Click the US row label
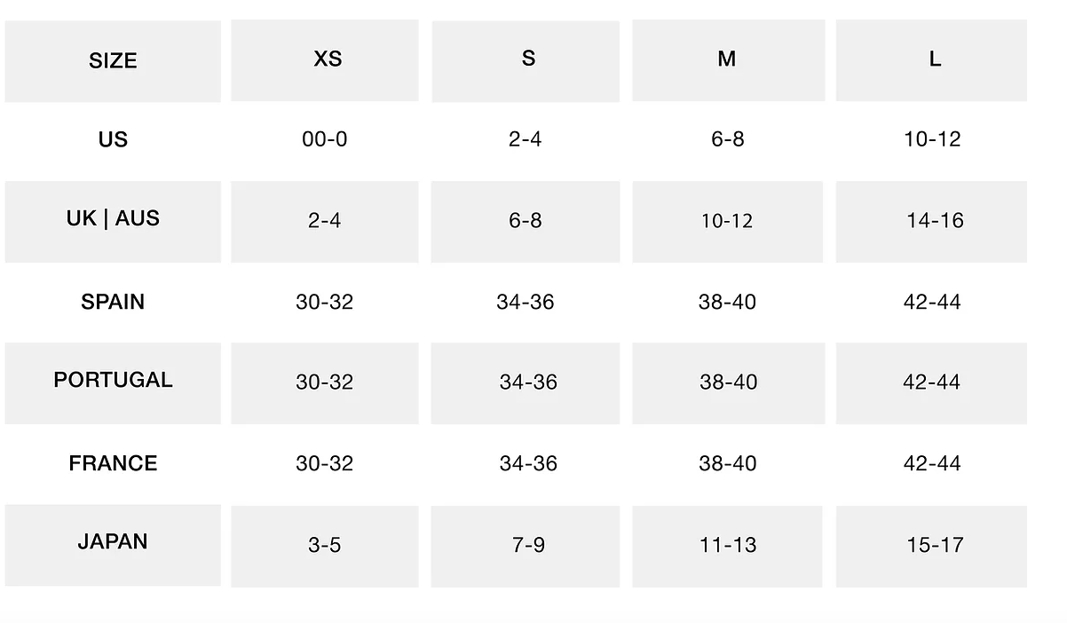 click(x=113, y=139)
